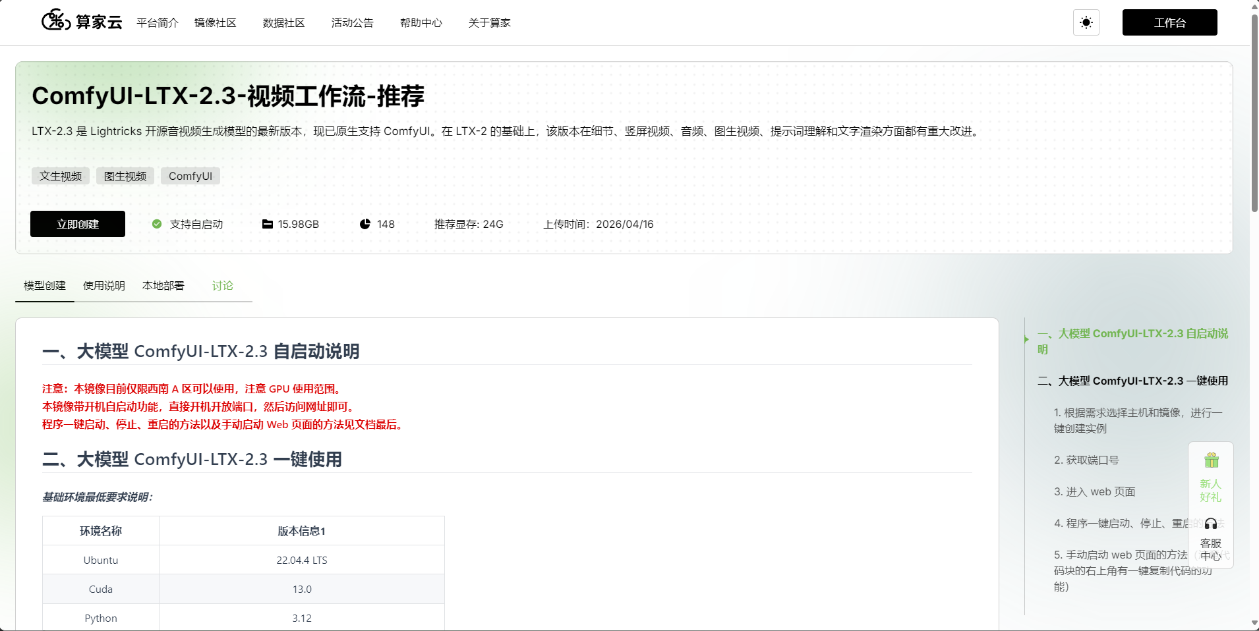Click the heading 一、大模型 ComfyUI-LTX-2.3 自启动说明

pyautogui.click(x=201, y=351)
